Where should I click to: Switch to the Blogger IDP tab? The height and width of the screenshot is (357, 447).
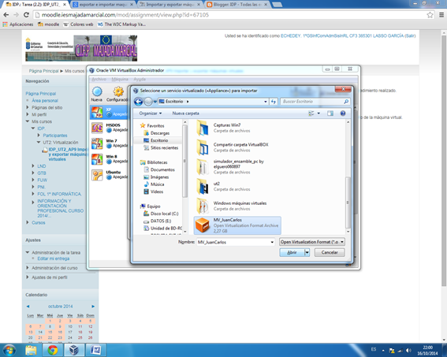(x=237, y=4)
